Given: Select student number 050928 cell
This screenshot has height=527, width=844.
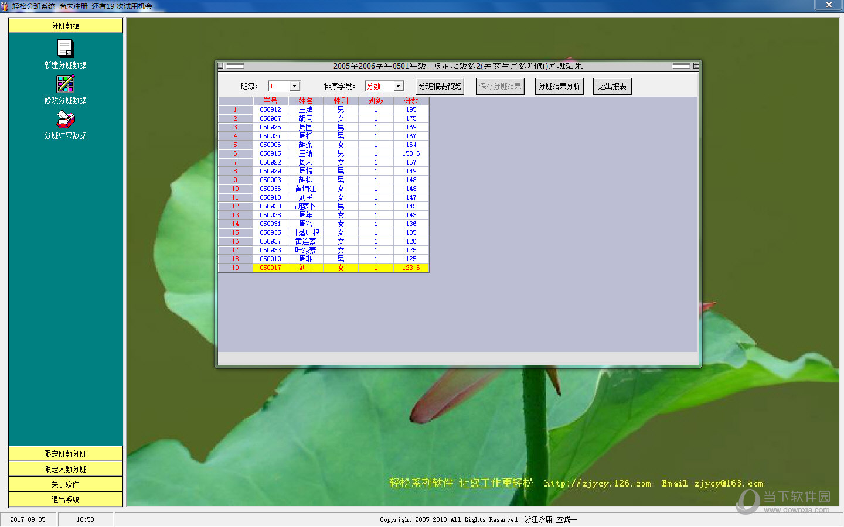Looking at the screenshot, I should pyautogui.click(x=270, y=215).
